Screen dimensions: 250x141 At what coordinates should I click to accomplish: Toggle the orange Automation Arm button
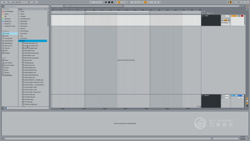[119, 2]
